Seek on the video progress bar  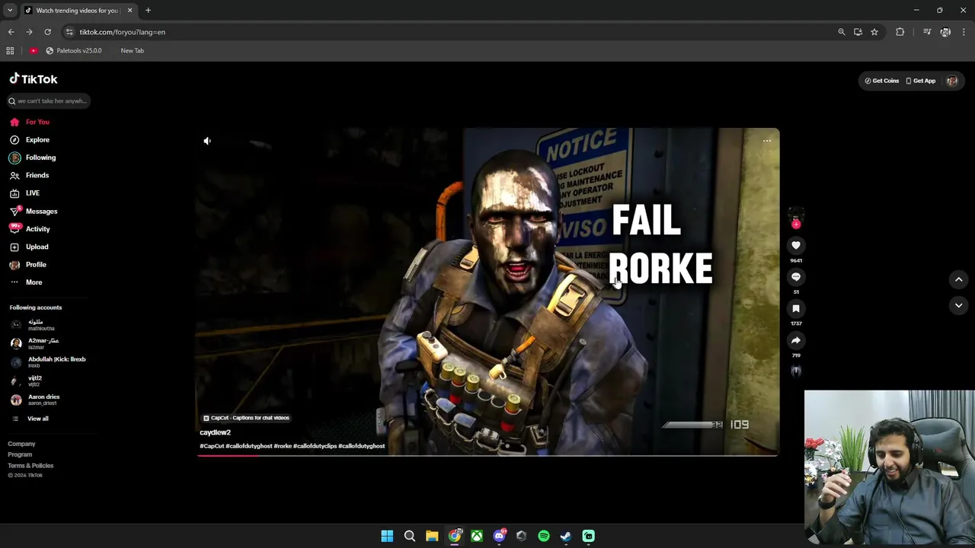pos(487,455)
